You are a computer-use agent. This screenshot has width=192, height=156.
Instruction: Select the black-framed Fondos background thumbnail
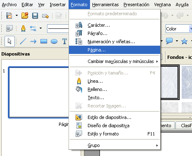170,82
